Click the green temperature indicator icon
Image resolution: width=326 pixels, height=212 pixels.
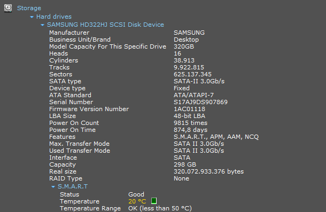pos(154,201)
